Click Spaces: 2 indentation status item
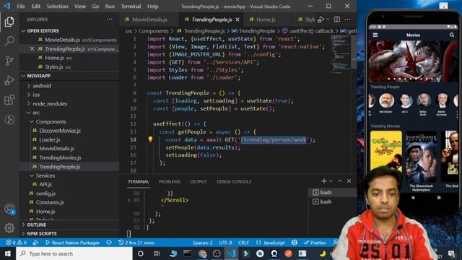Screen dimensions: 462x260 point(202,243)
